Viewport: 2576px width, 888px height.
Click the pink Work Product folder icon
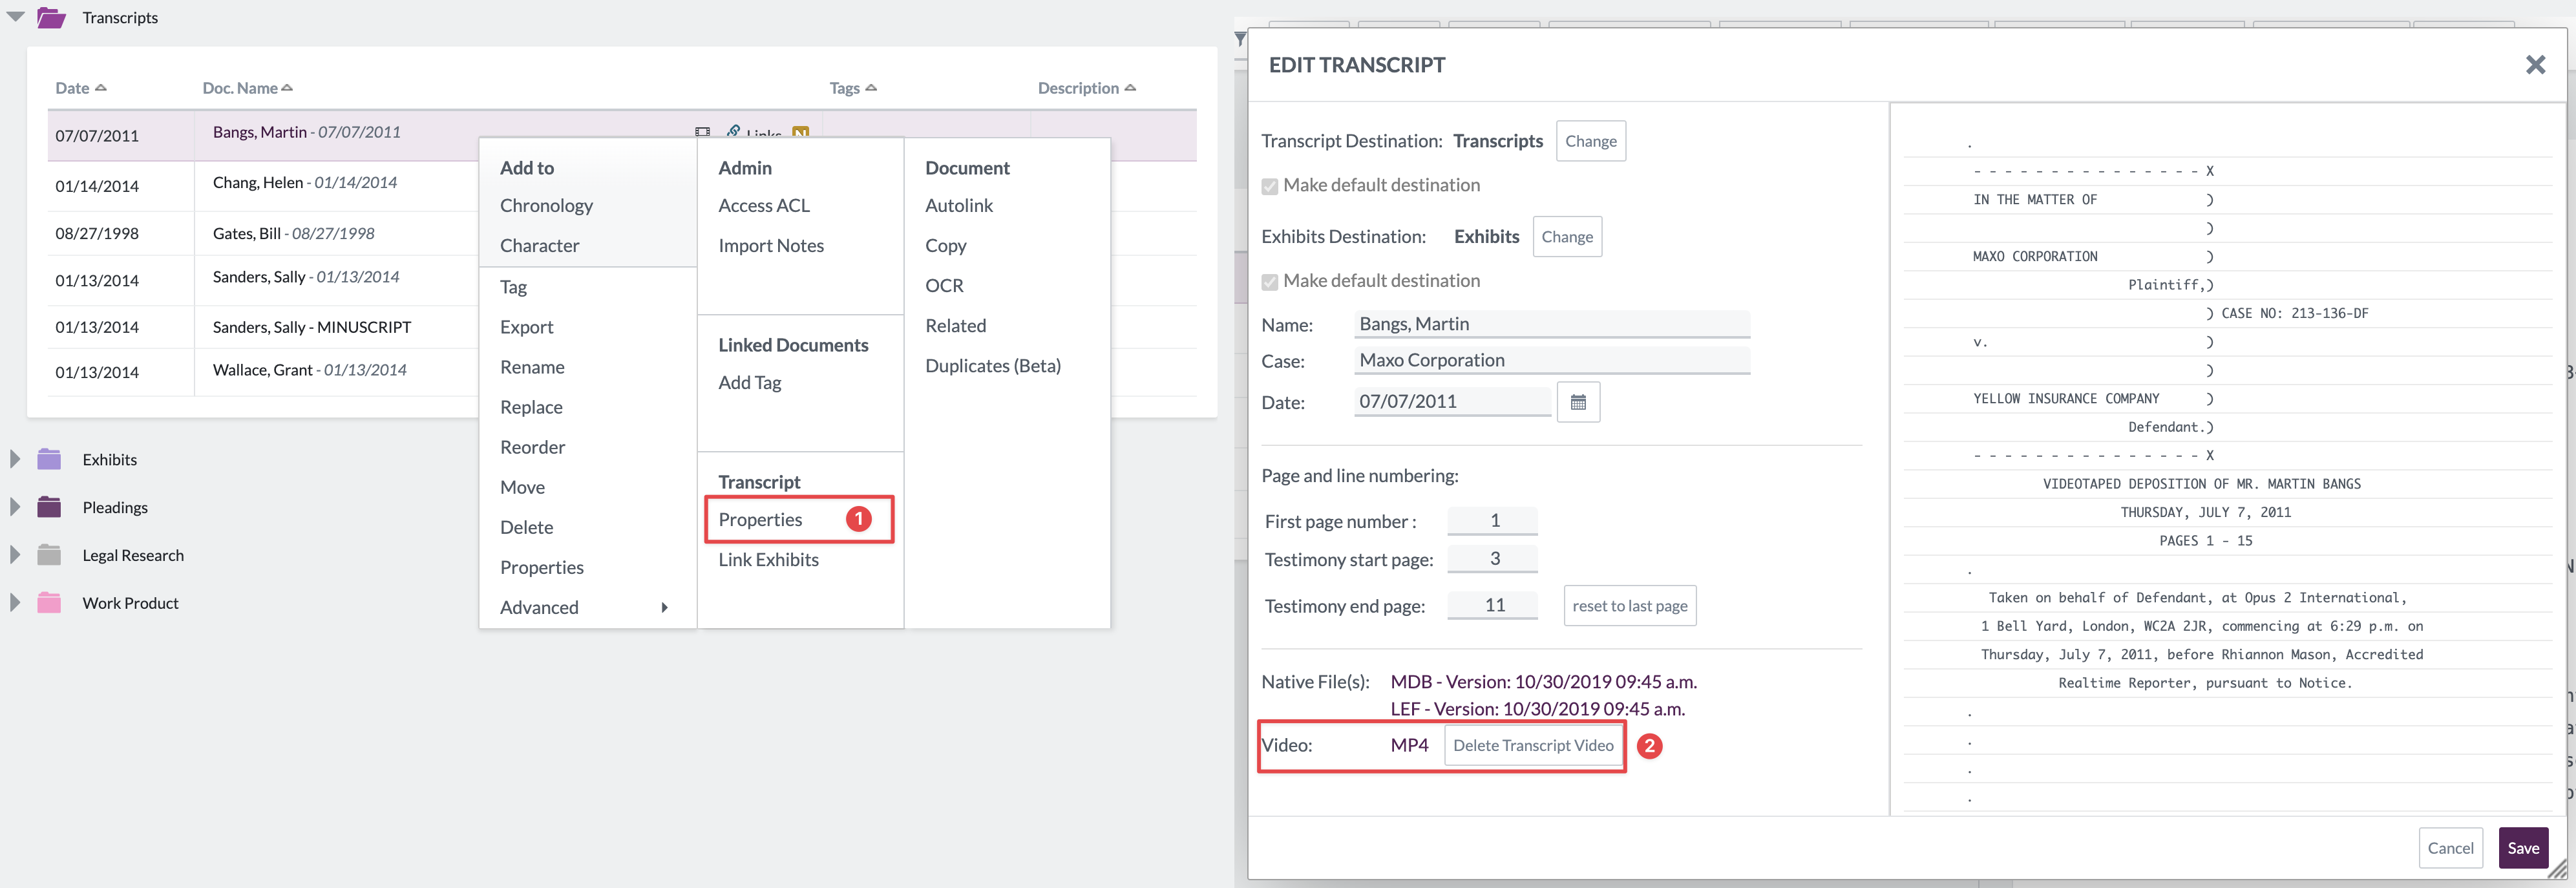coord(49,603)
